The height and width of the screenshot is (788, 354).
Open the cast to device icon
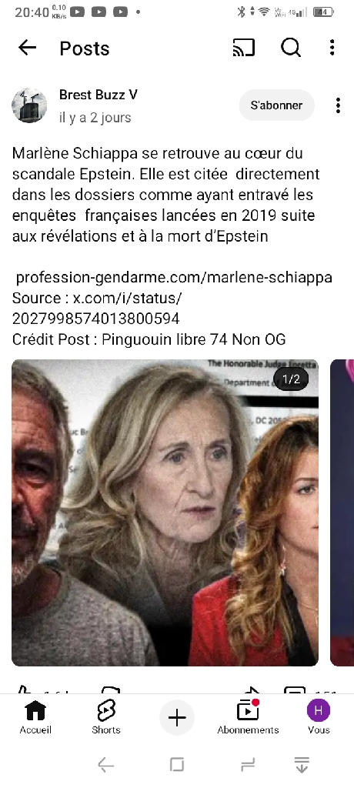pyautogui.click(x=244, y=48)
